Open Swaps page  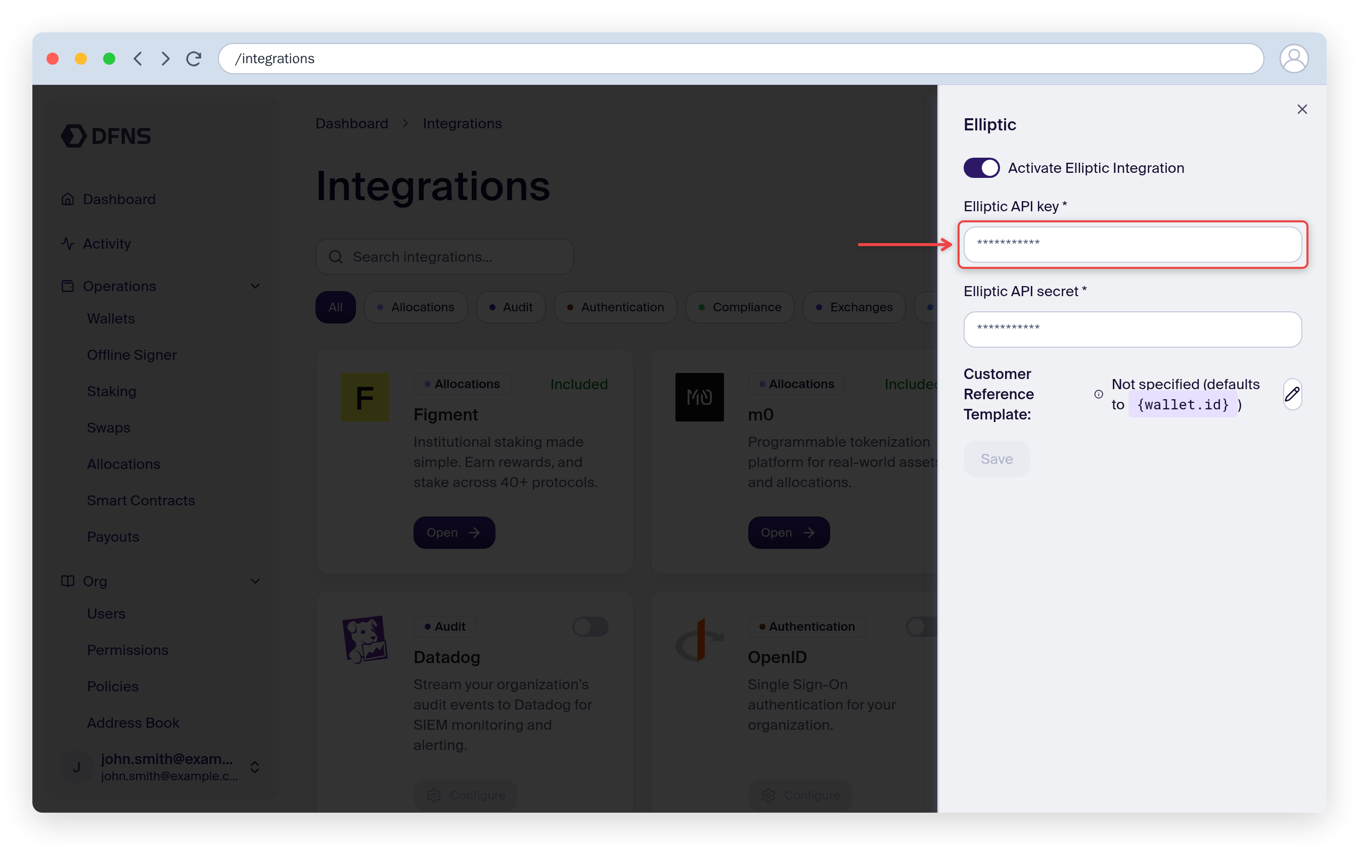[109, 428]
